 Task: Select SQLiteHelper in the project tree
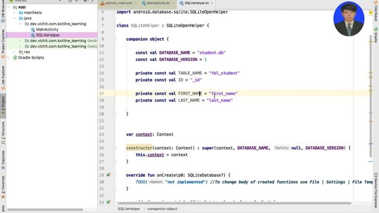(48, 35)
